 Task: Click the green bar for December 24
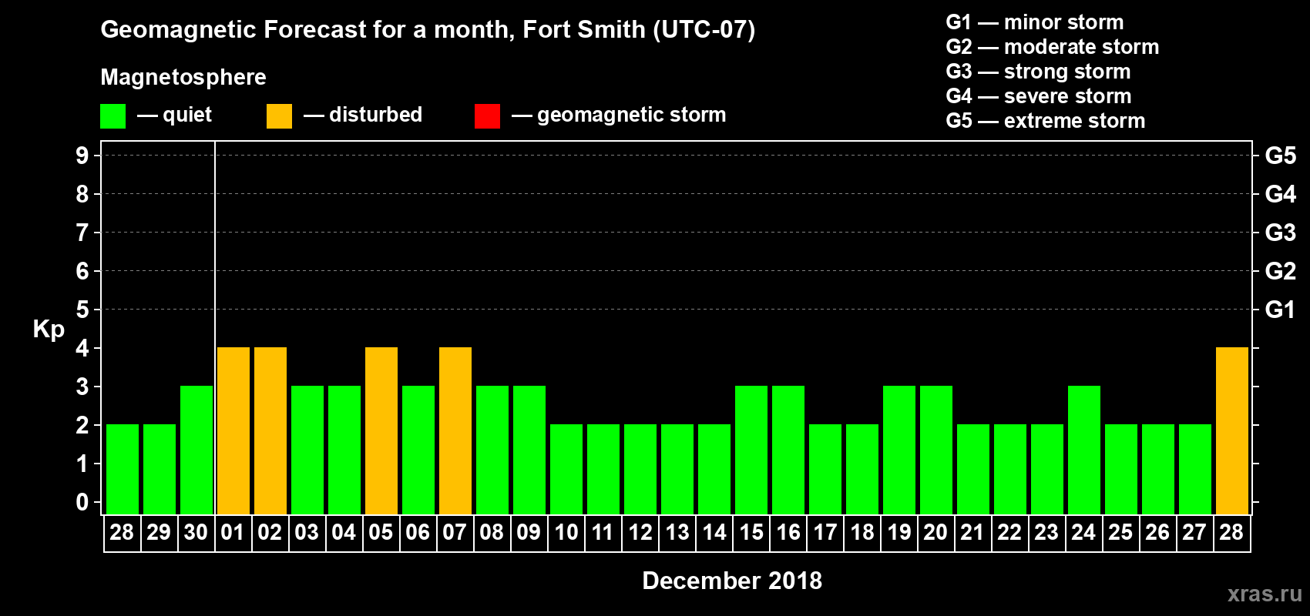pos(1084,450)
